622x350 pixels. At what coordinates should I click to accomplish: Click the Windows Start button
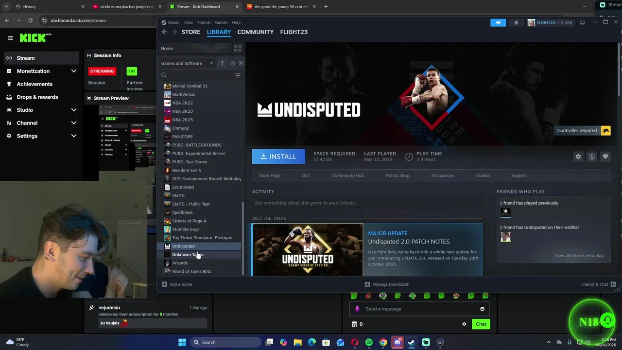182,342
